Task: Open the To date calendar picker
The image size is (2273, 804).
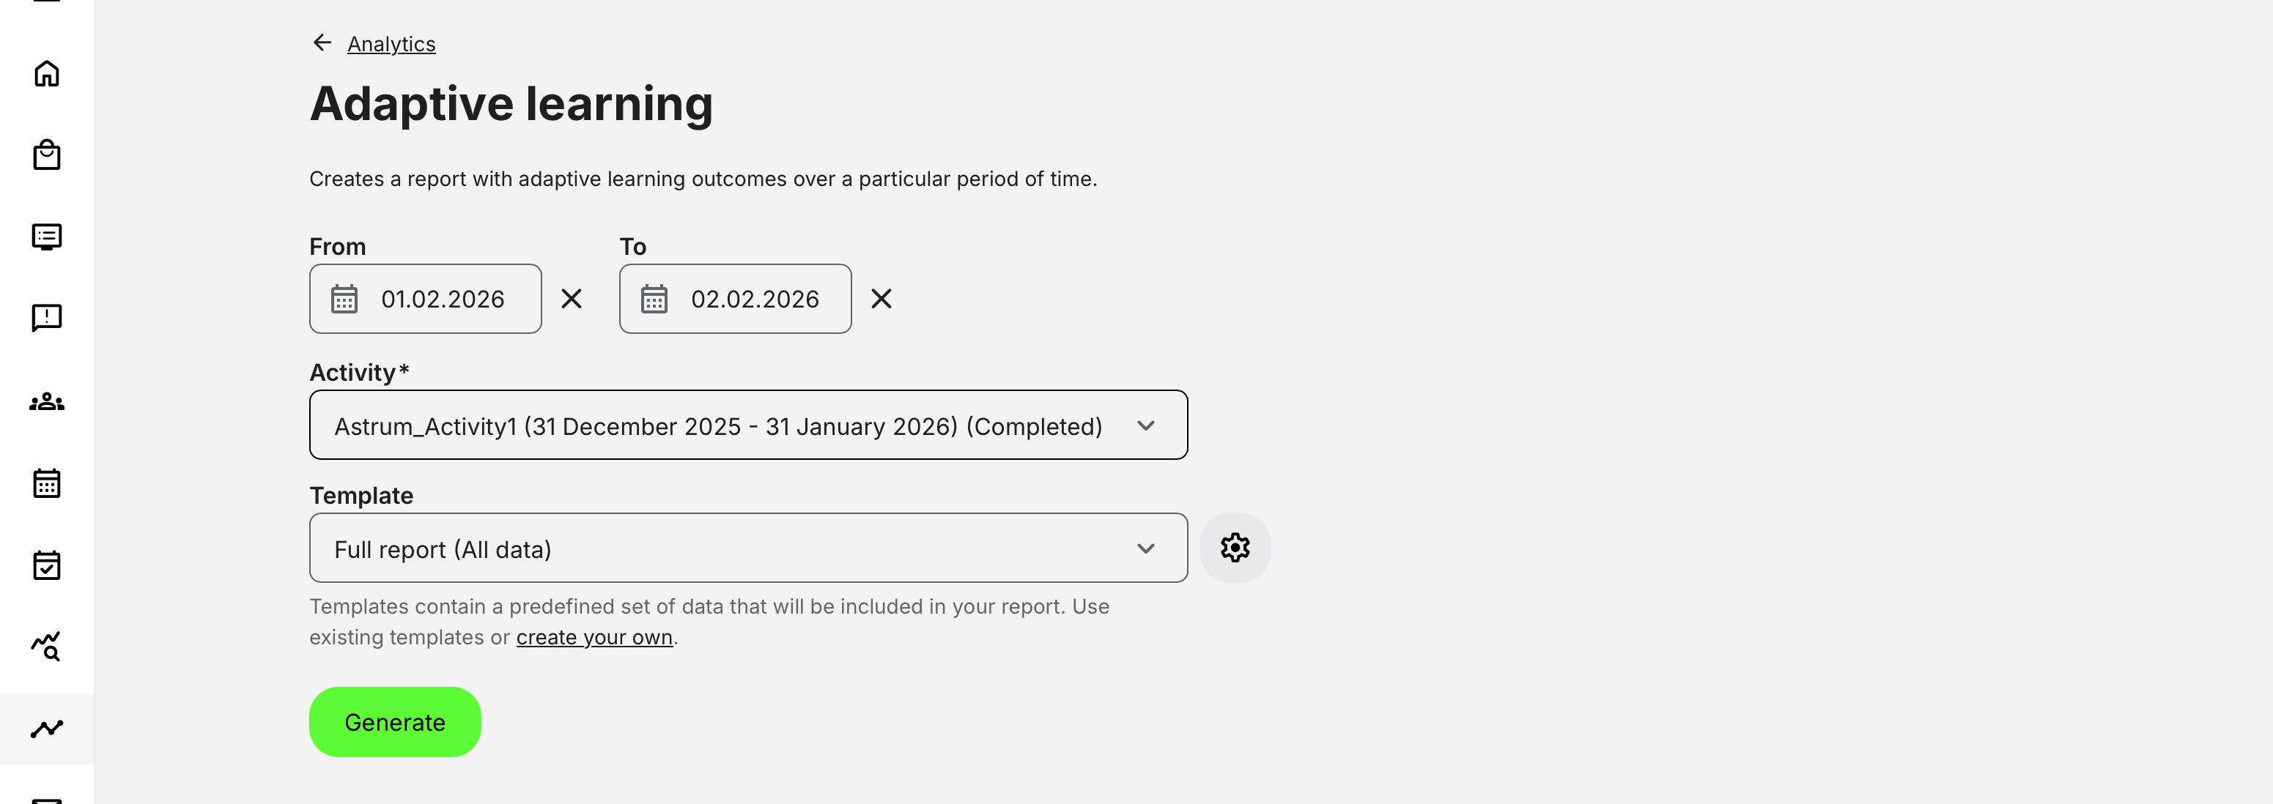Action: (654, 299)
